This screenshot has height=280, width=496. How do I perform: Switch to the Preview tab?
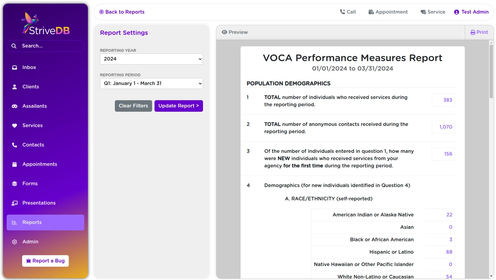click(x=235, y=32)
